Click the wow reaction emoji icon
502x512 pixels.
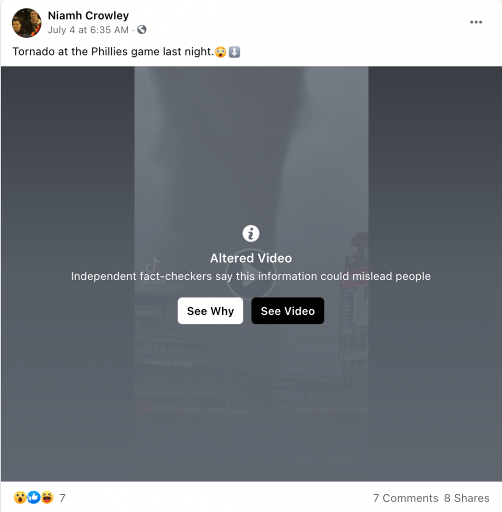click(x=20, y=497)
